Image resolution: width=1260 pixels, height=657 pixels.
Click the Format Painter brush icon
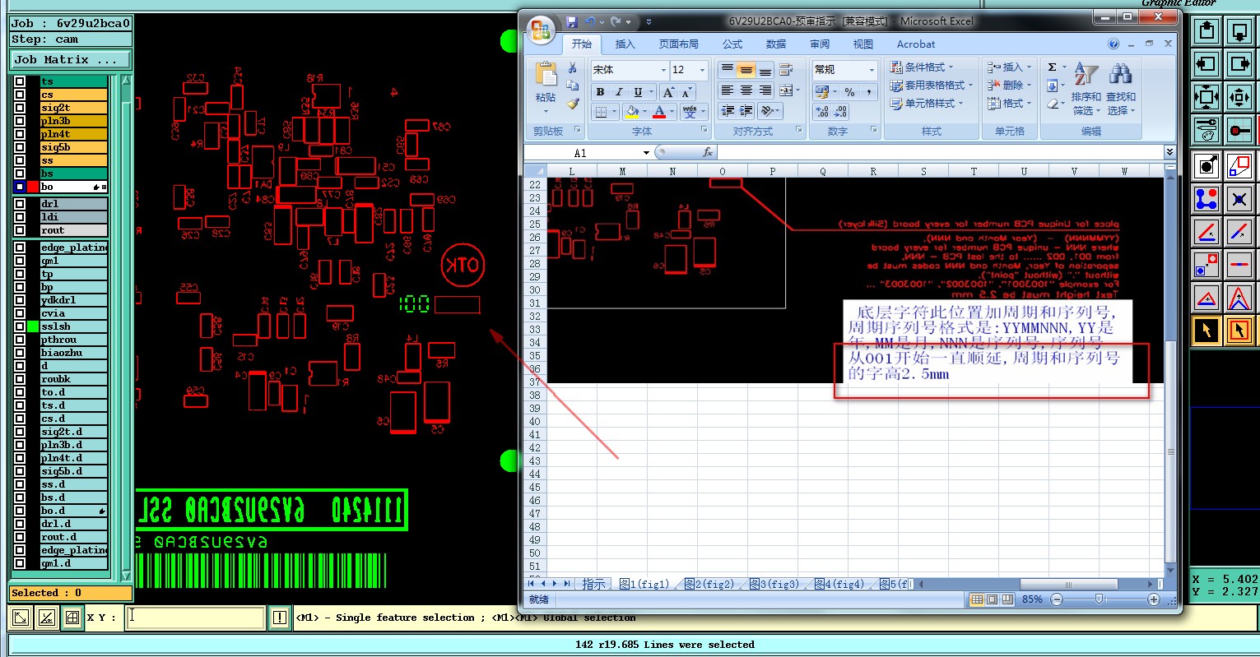click(573, 104)
